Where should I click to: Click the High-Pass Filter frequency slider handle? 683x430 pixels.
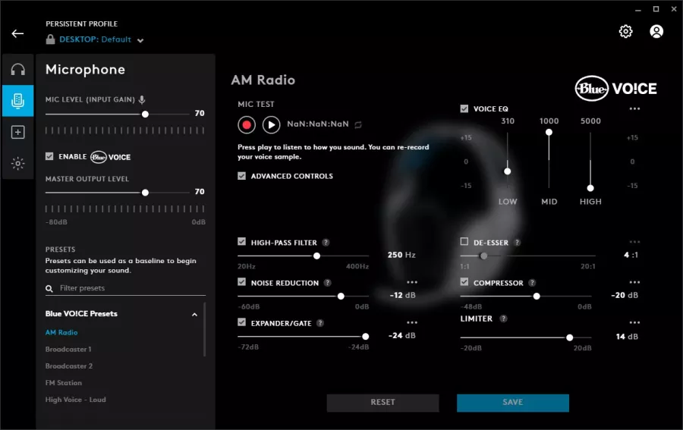coord(316,256)
